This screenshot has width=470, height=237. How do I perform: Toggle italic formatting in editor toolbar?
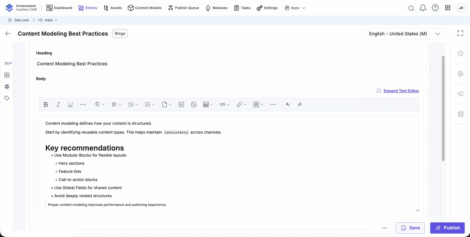[58, 105]
